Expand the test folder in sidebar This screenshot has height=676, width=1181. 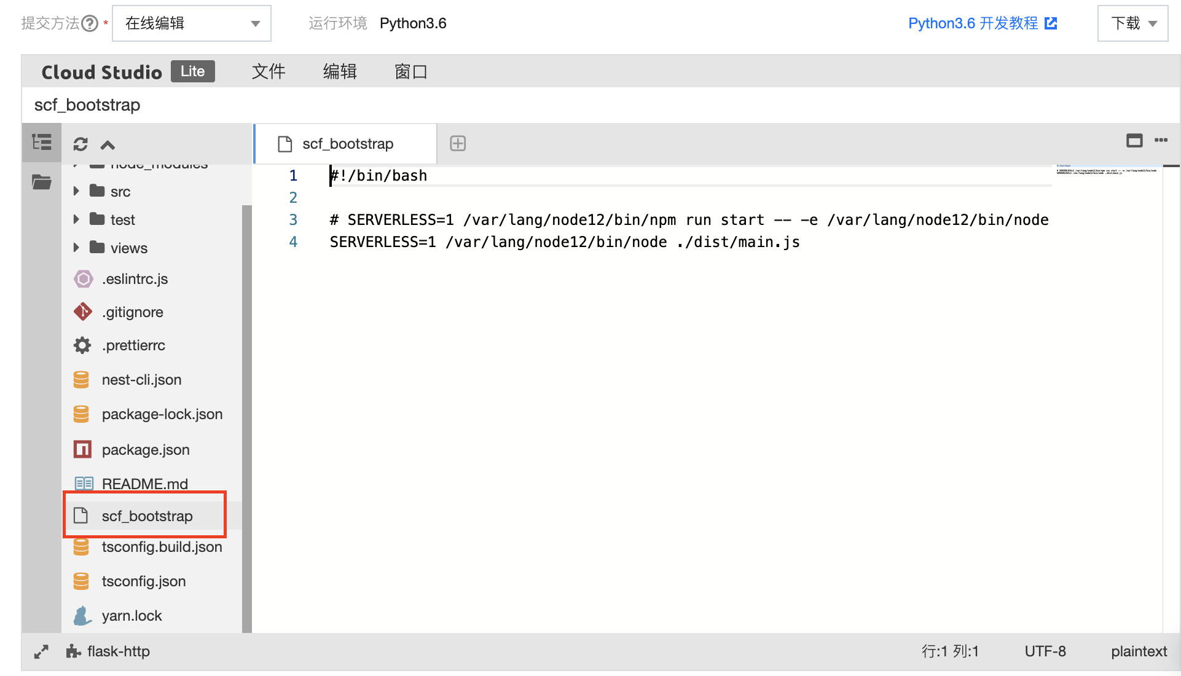[x=77, y=218]
